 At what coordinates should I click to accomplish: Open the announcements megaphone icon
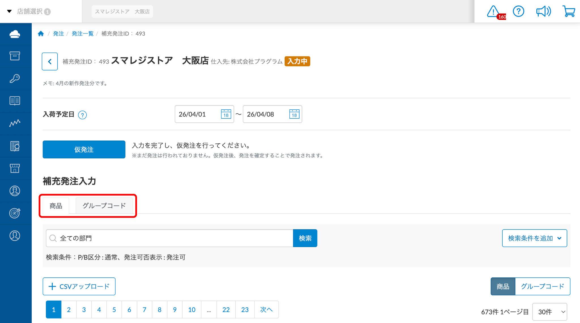(x=543, y=11)
